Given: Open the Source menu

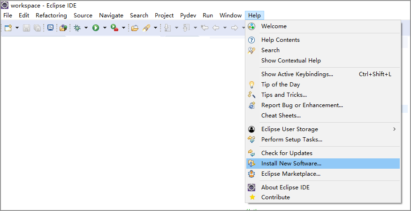Looking at the screenshot, I should [x=83, y=16].
